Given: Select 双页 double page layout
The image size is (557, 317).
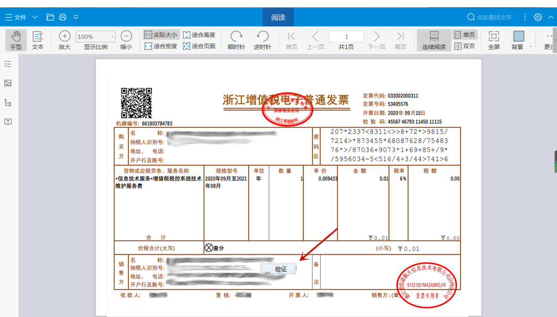Looking at the screenshot, I should tap(465, 46).
